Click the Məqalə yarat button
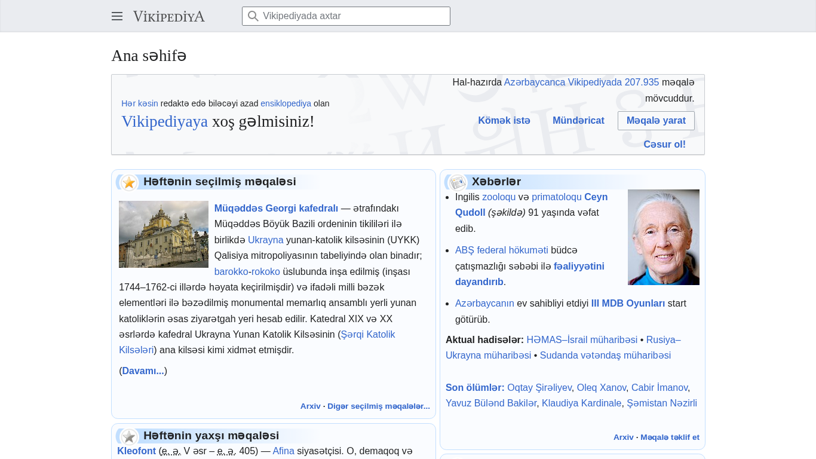816x459 pixels. click(x=656, y=121)
